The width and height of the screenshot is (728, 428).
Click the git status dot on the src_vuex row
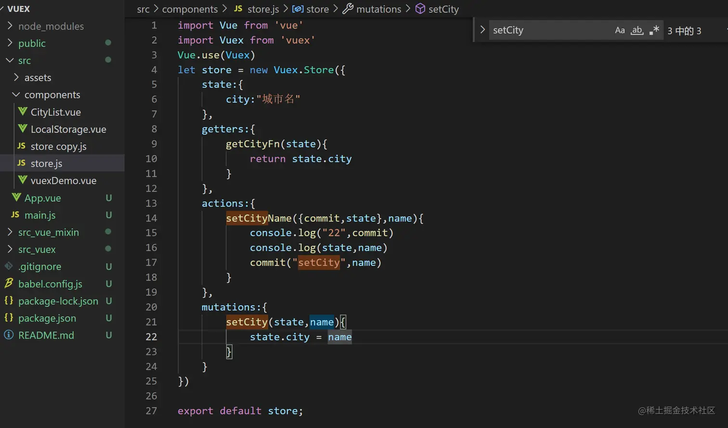click(108, 249)
